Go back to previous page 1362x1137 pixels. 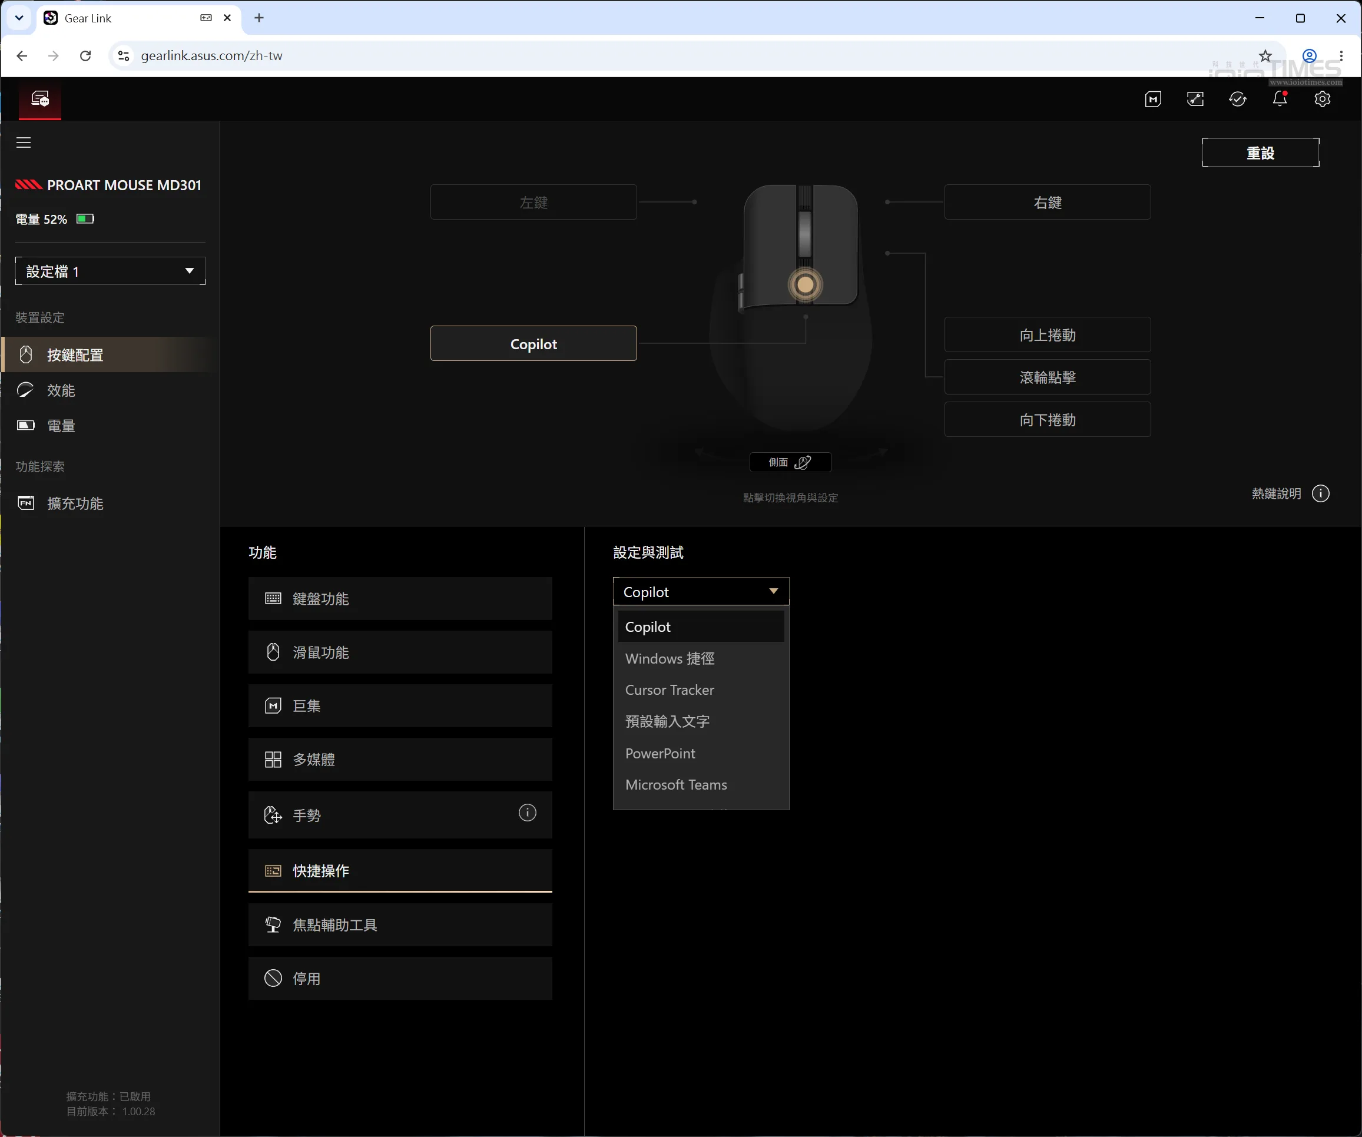click(x=22, y=56)
